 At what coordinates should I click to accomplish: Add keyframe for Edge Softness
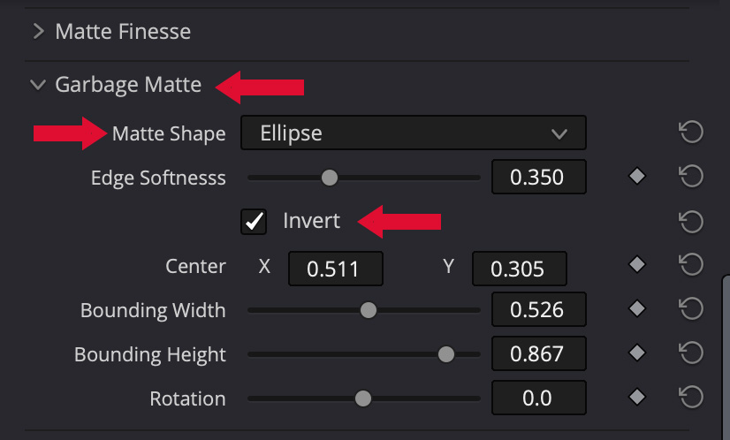click(637, 177)
